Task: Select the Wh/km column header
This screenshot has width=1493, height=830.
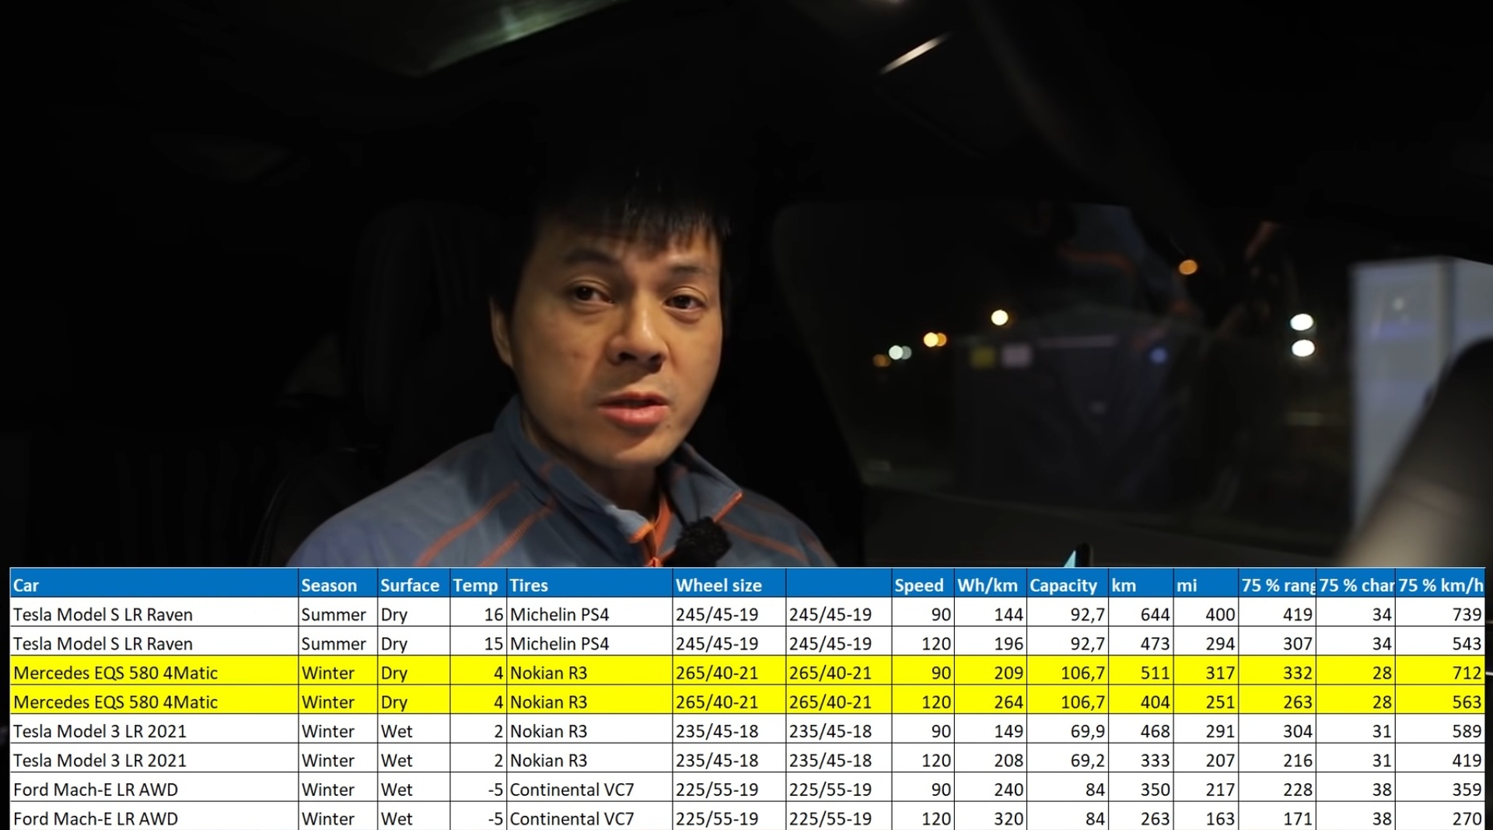Action: tap(991, 585)
